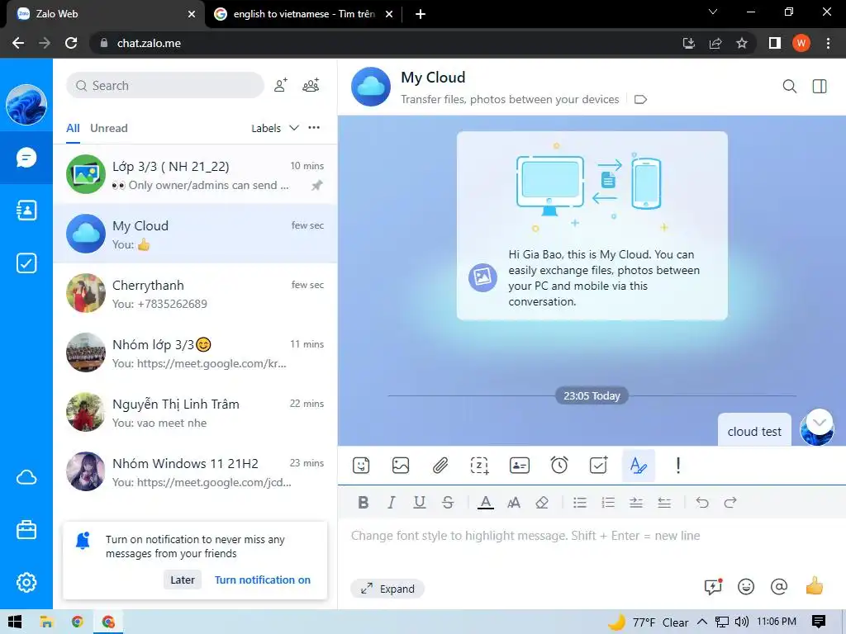Click the Add friend icon
Screen dimensions: 846x634
click(281, 85)
